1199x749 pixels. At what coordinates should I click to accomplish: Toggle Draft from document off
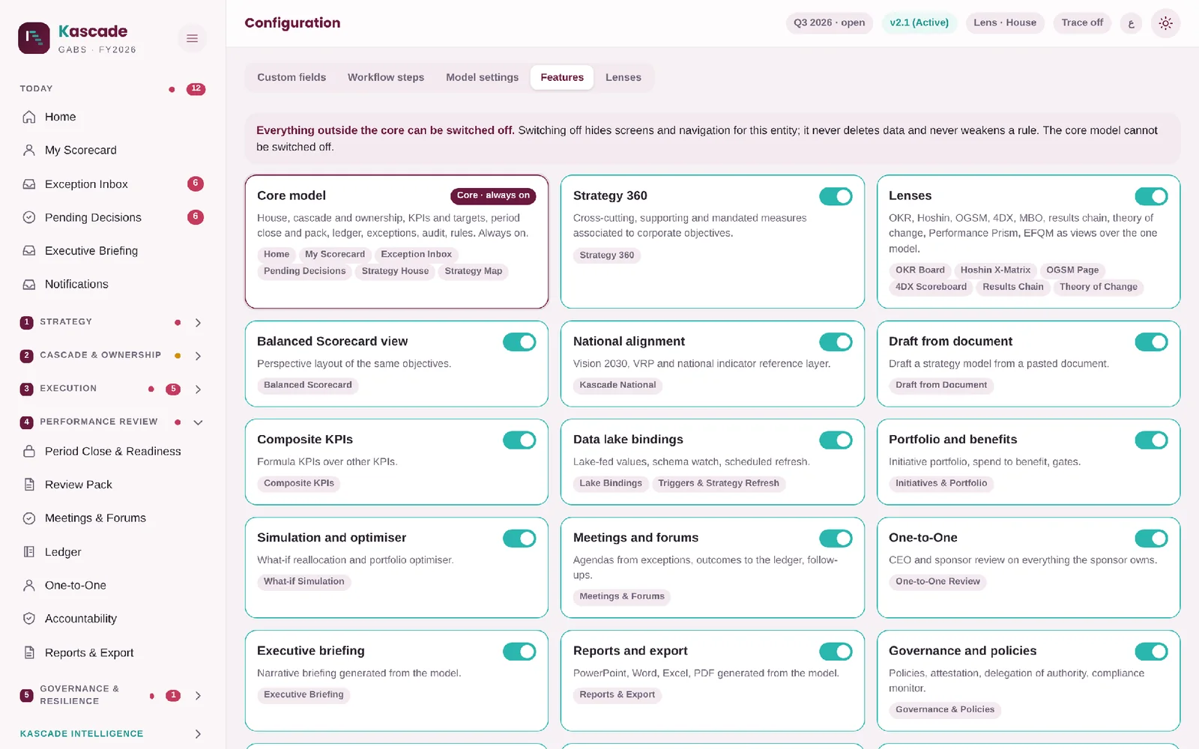(1151, 342)
